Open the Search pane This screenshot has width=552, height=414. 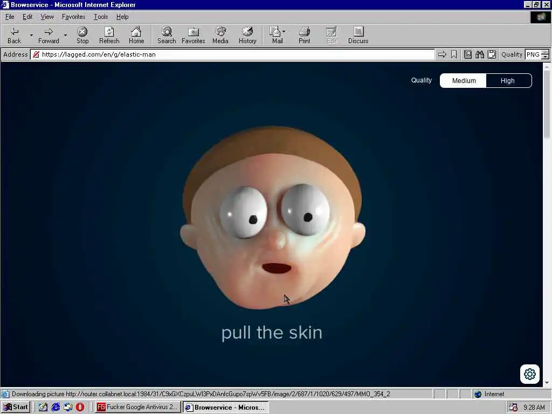(167, 35)
